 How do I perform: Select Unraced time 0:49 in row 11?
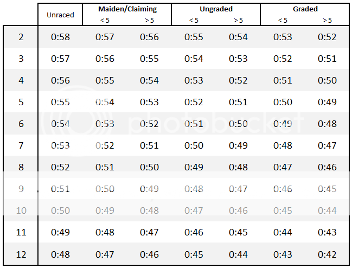pyautogui.click(x=60, y=232)
